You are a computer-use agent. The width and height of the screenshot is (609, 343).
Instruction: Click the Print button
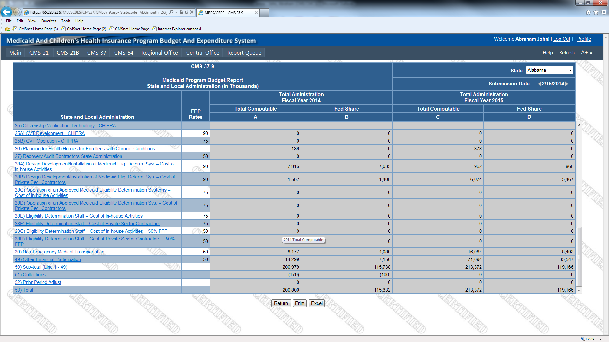299,303
